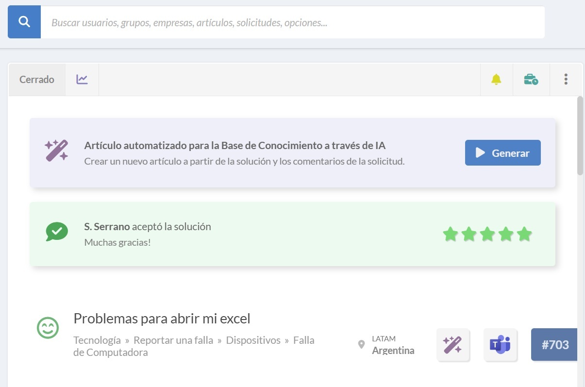This screenshot has height=387, width=585.
Task: Click the first green rating star
Action: coord(451,234)
